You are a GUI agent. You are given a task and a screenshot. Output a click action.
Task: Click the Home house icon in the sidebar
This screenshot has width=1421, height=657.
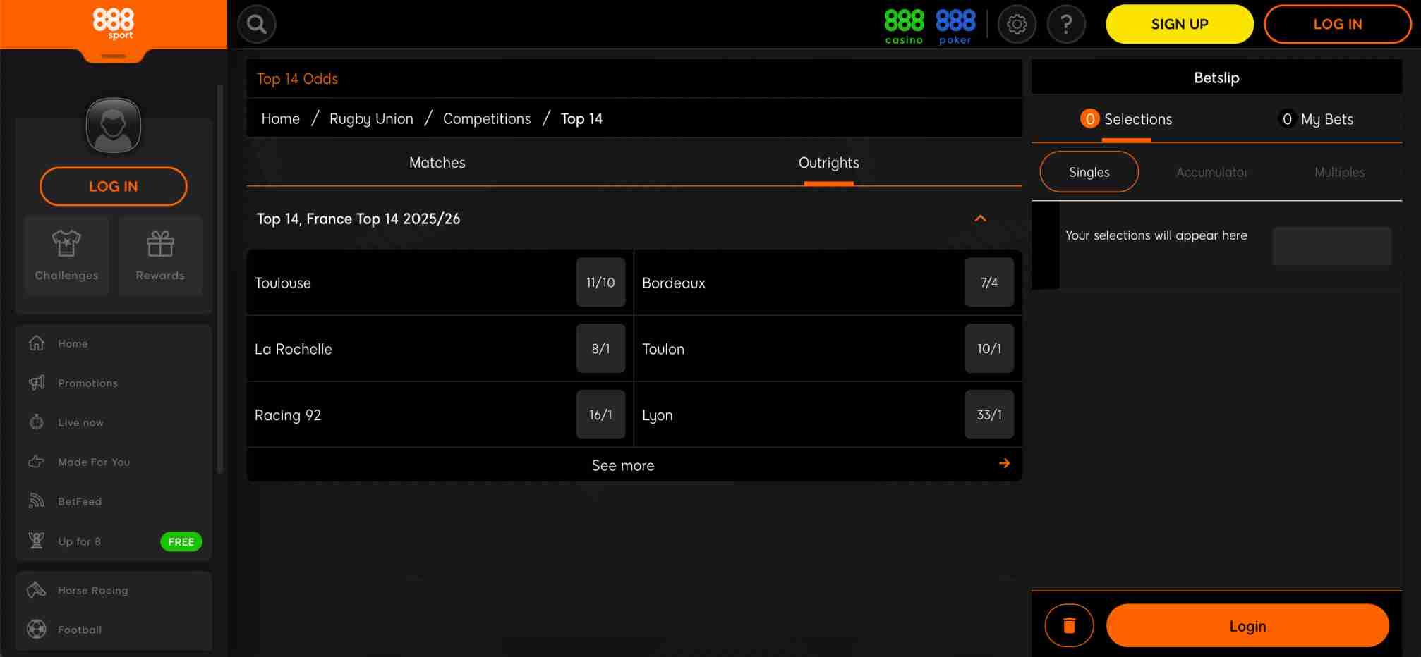pos(37,343)
